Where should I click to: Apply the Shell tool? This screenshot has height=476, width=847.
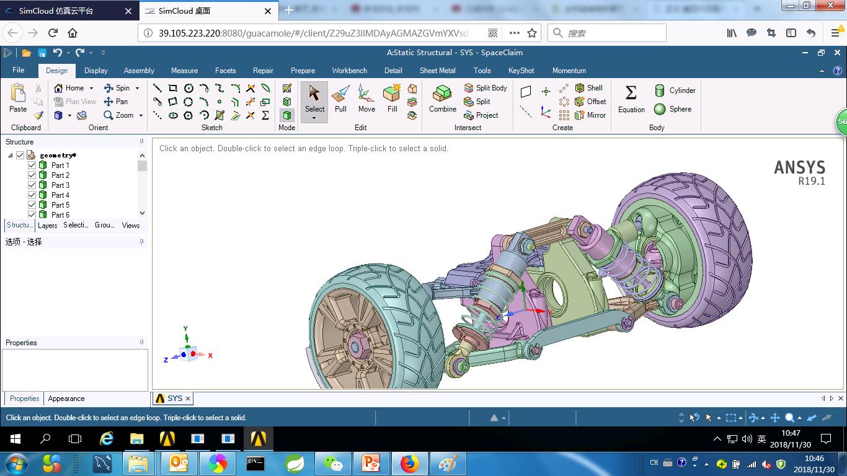click(x=588, y=88)
